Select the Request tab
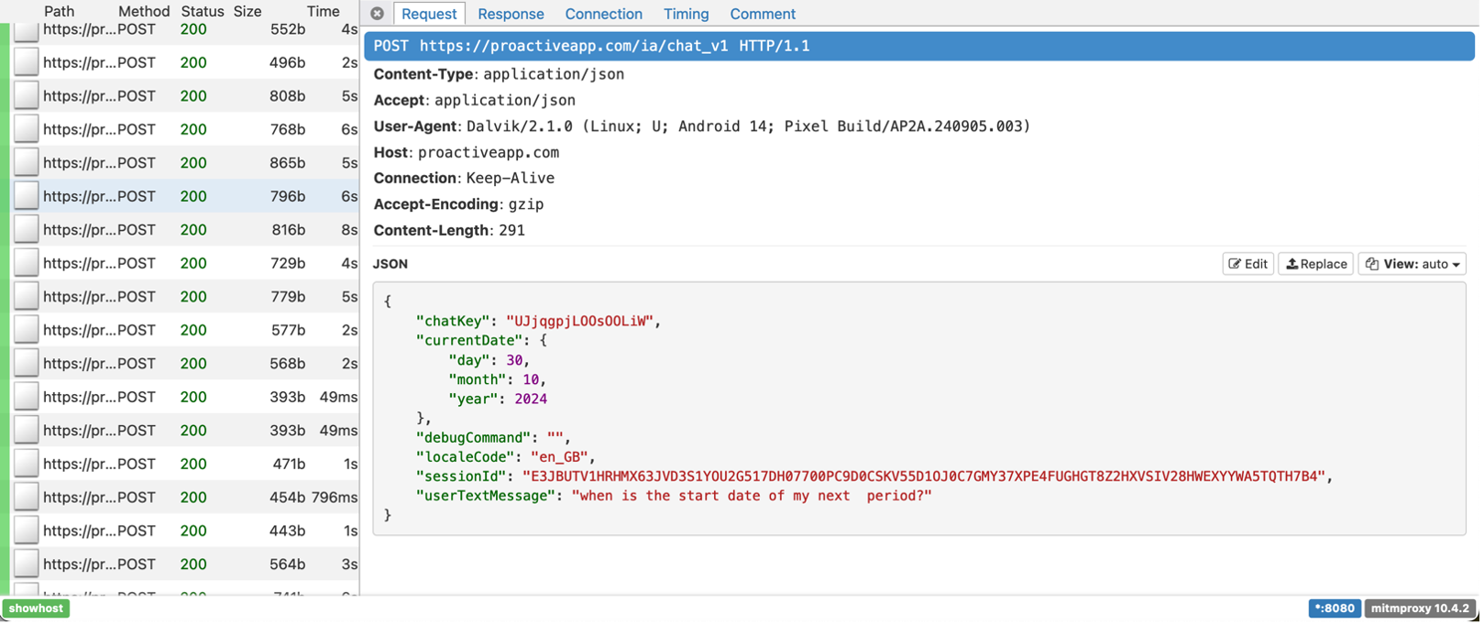This screenshot has width=1484, height=624. 429,14
